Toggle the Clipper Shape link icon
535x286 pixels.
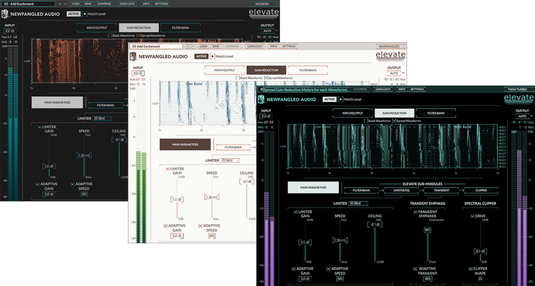coord(471,269)
